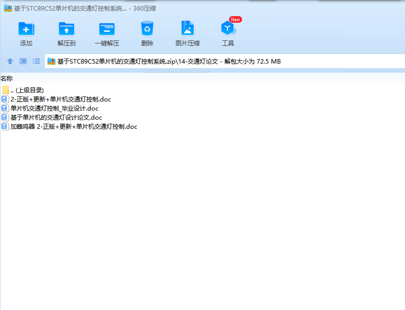Click the doc icon of 基于单片机的交通灯设计论文.doc

pos(5,117)
